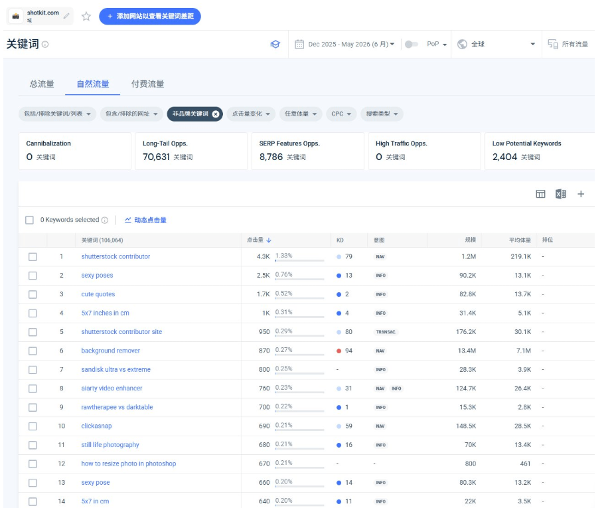Tick the still life photography row checkbox
Image resolution: width=614 pixels, height=508 pixels.
(x=33, y=445)
